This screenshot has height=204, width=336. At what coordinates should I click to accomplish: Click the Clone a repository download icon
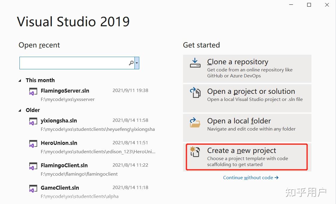pyautogui.click(x=195, y=63)
